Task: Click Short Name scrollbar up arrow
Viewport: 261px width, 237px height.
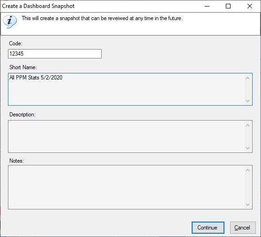Action: (247, 78)
